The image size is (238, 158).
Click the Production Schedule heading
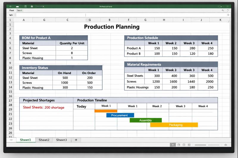tap(143, 38)
